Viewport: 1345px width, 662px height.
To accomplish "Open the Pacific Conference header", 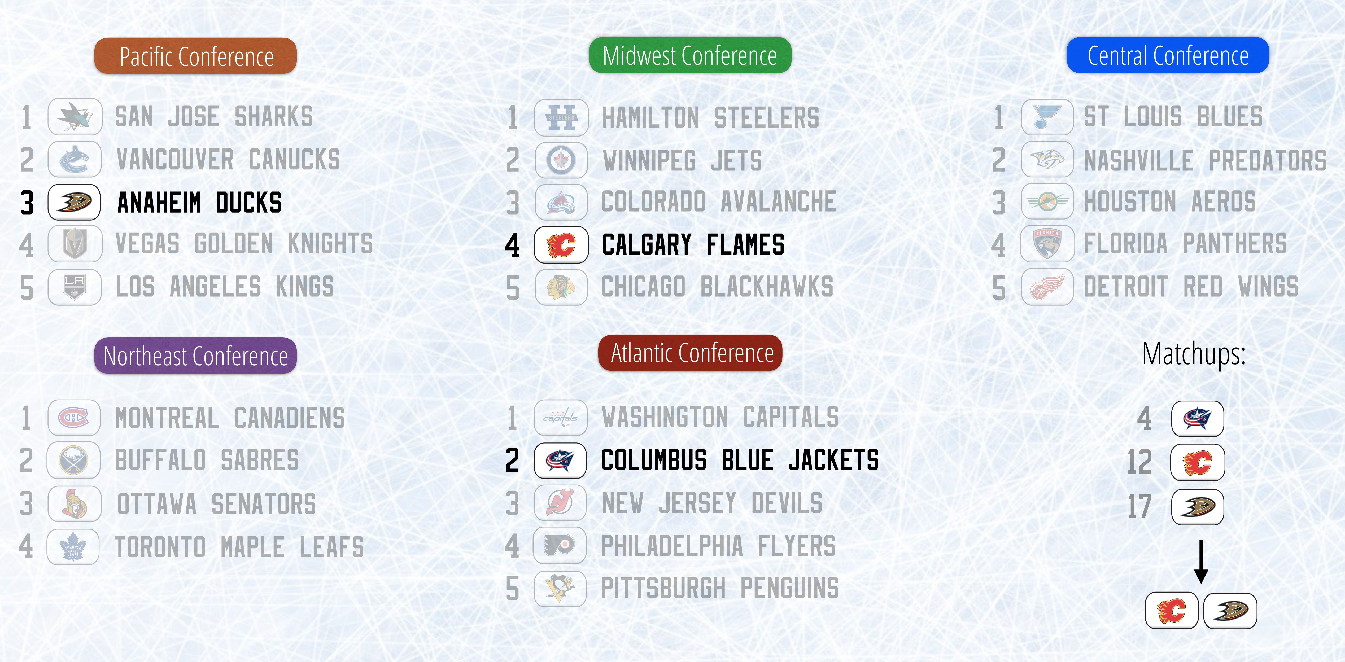I will tap(196, 56).
